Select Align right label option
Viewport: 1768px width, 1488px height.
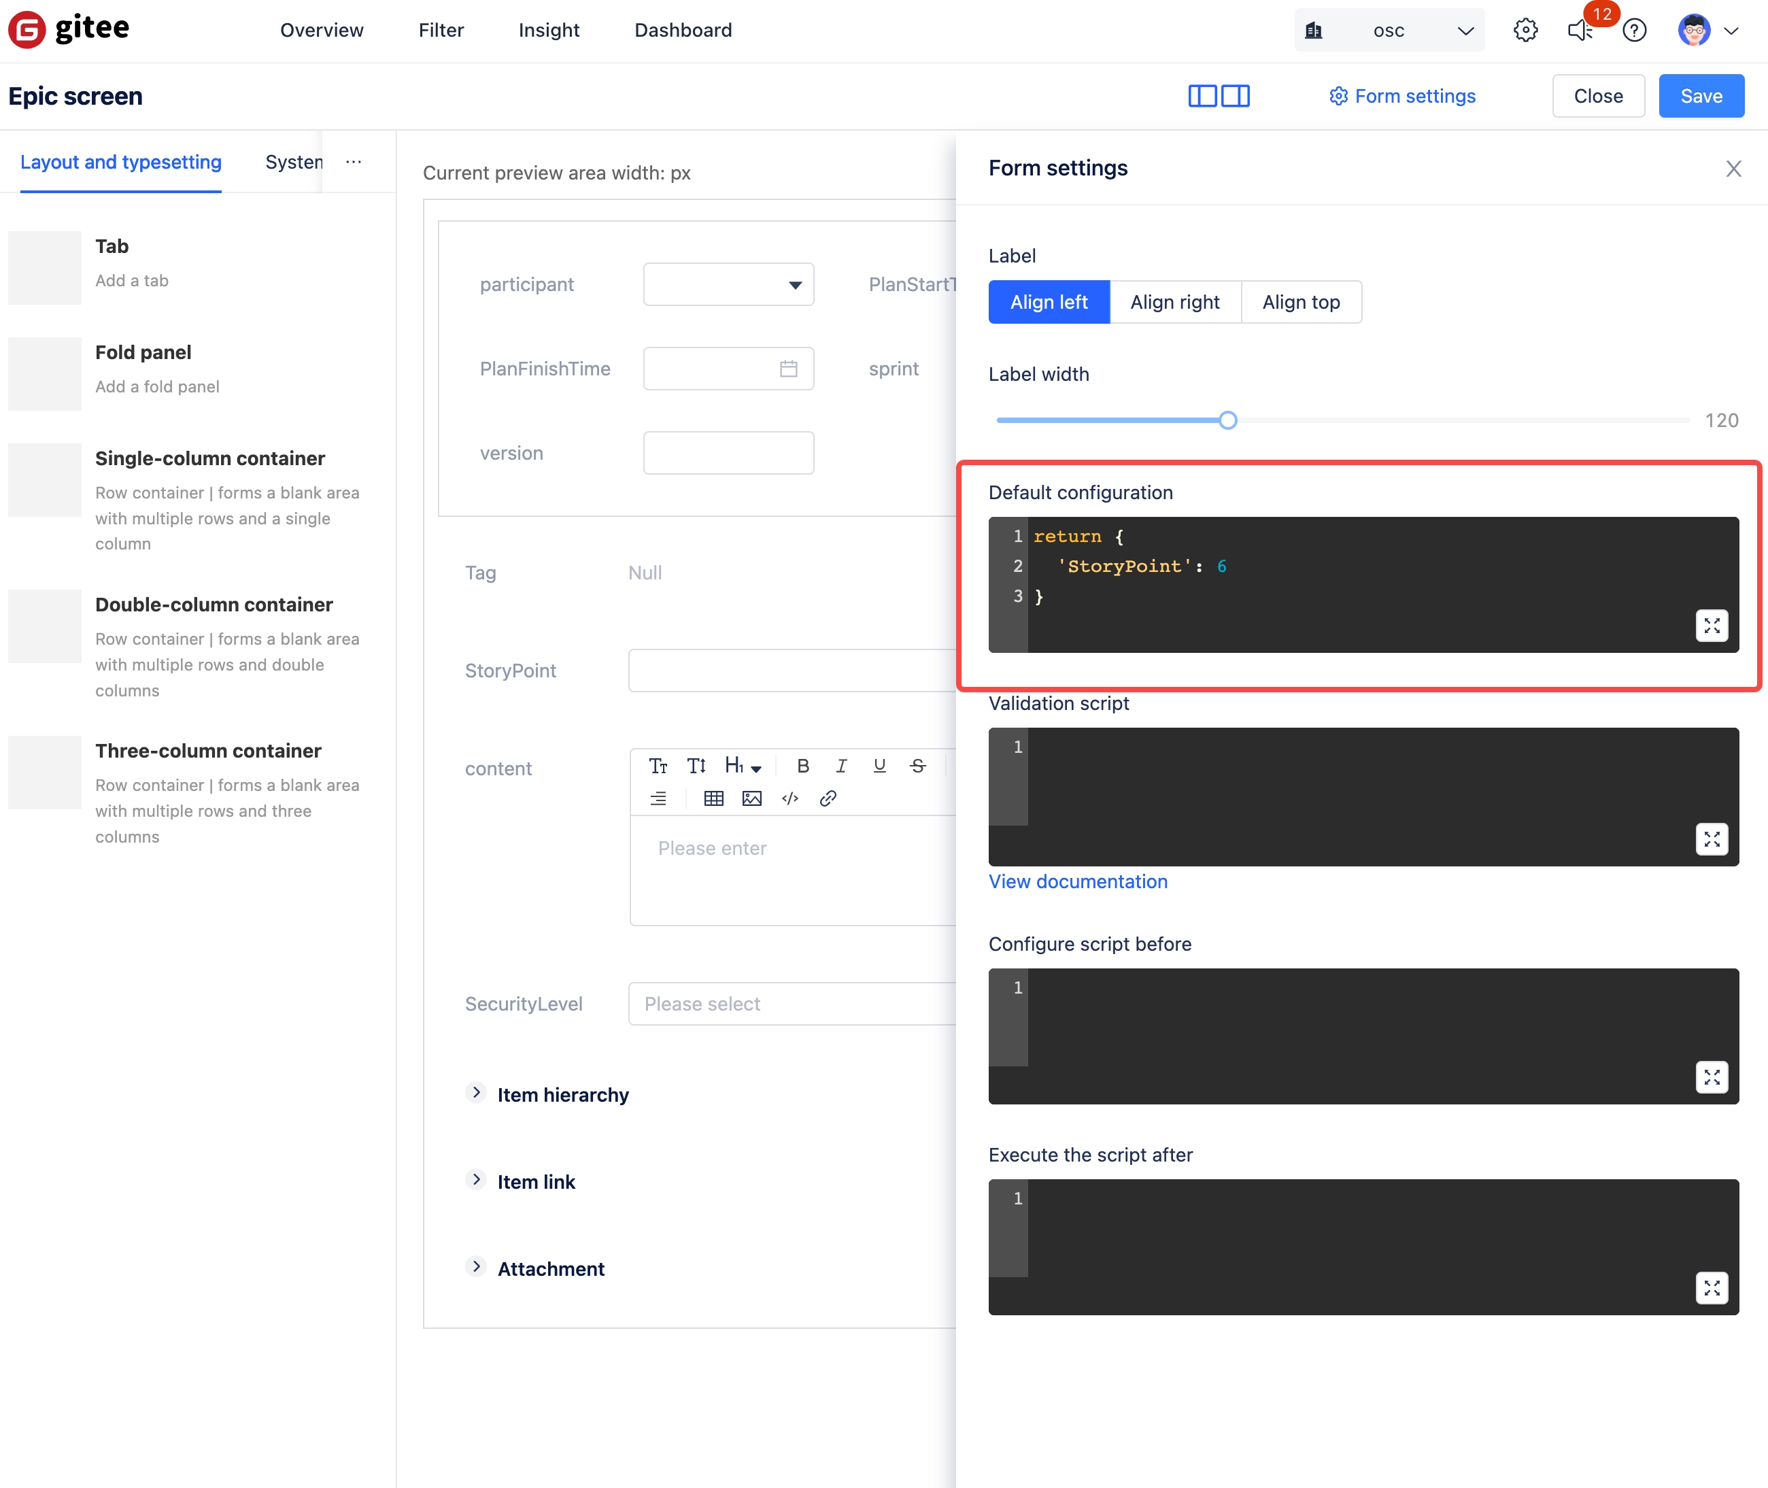tap(1174, 302)
